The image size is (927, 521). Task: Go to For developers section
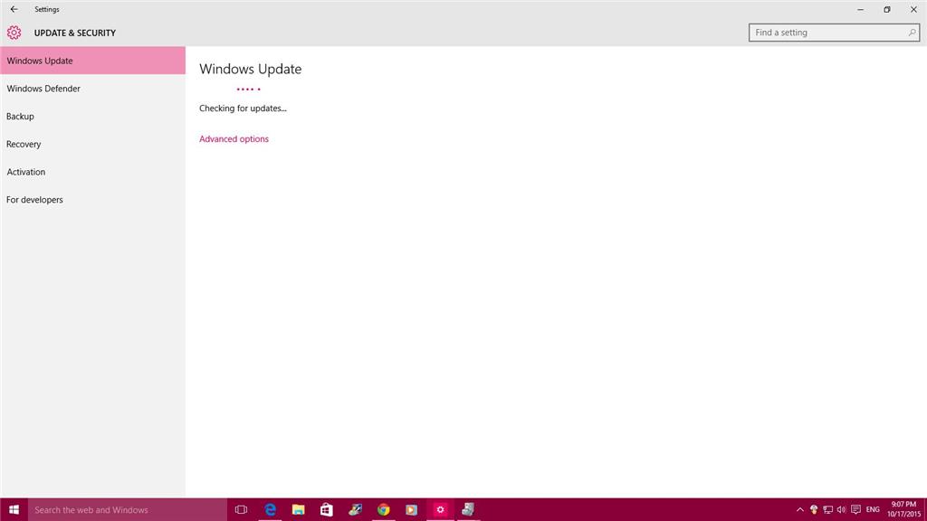[x=93, y=200]
